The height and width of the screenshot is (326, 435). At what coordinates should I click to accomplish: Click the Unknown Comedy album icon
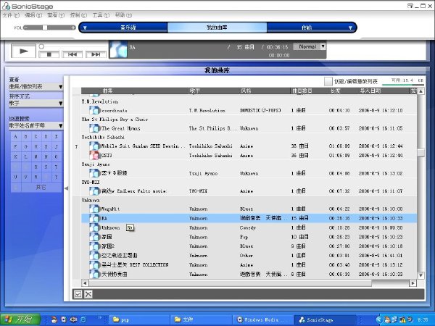(94, 227)
